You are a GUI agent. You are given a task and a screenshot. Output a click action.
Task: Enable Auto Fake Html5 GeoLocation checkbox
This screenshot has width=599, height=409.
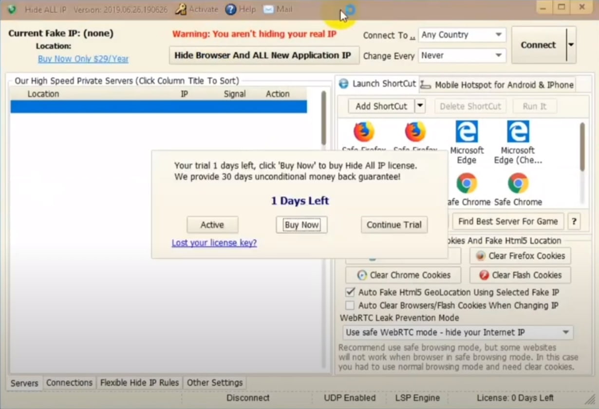pos(350,292)
